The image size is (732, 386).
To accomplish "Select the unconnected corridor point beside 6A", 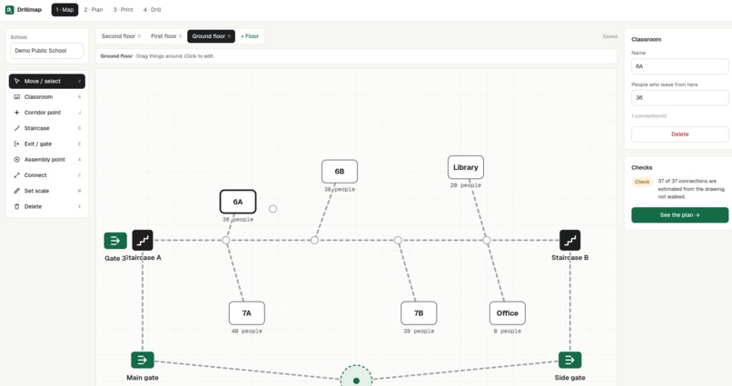I will tap(272, 209).
